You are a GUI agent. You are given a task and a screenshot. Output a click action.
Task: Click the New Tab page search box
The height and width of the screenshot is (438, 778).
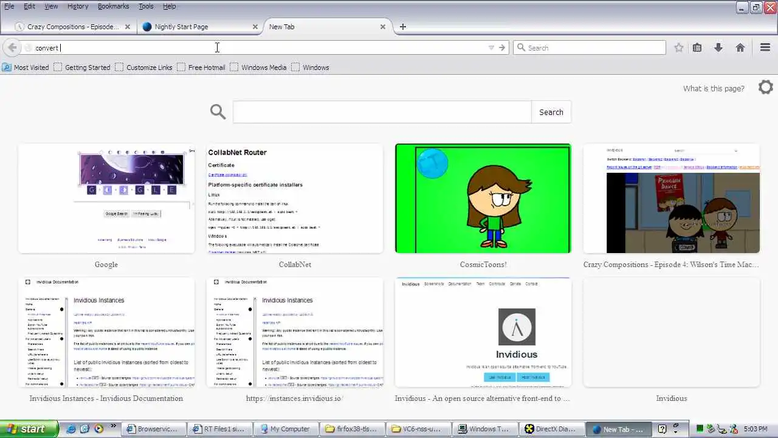click(382, 112)
